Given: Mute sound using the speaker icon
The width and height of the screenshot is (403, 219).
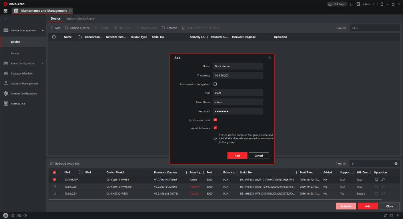Looking at the screenshot, I should pyautogui.click(x=25, y=215).
